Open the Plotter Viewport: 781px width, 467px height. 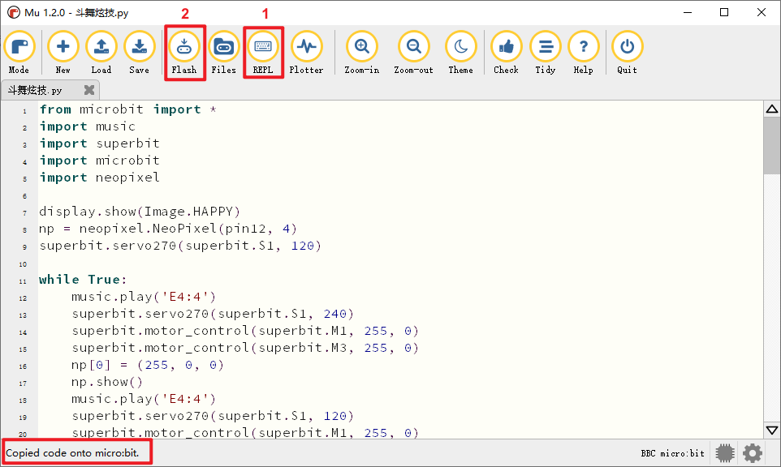click(306, 53)
